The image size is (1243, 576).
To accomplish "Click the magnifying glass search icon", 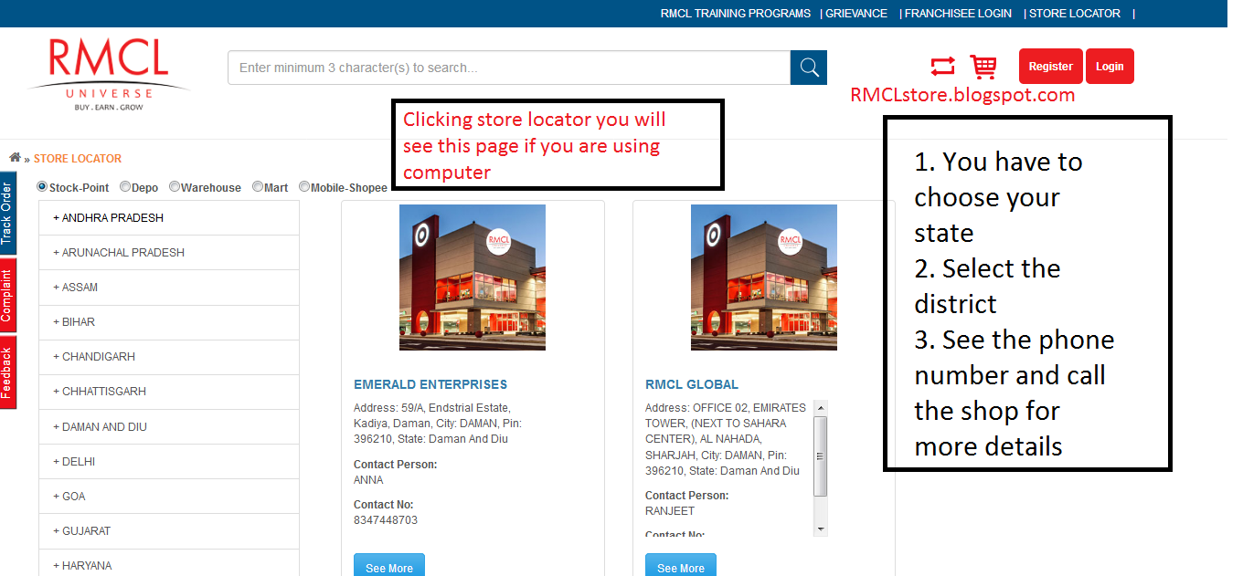I will [x=808, y=67].
